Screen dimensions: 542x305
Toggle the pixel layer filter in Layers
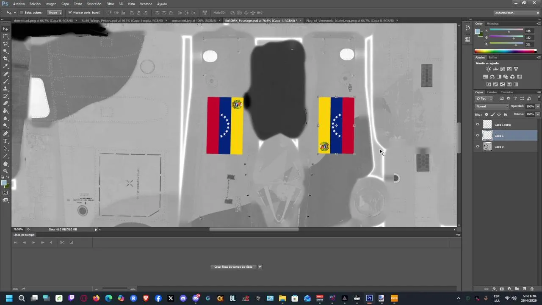502,99
